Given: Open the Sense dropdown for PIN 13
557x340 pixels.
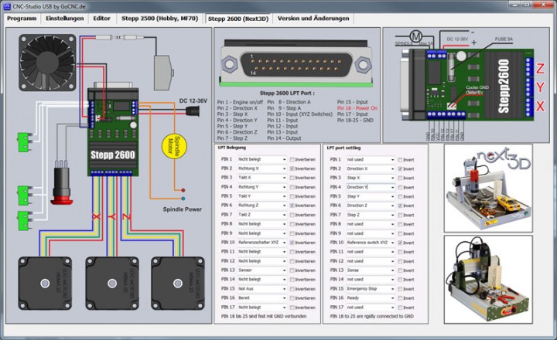Looking at the screenshot, I should pos(371,270).
